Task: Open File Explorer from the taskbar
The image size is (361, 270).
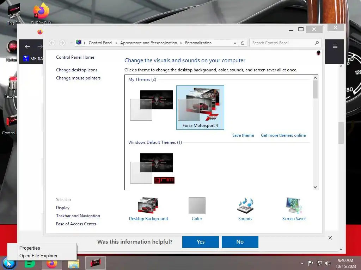Action: pyautogui.click(x=74, y=264)
